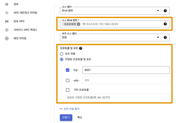182x123 pixels.
Task: Check the 기타 프로토콜 checkbox
Action: click(x=68, y=90)
